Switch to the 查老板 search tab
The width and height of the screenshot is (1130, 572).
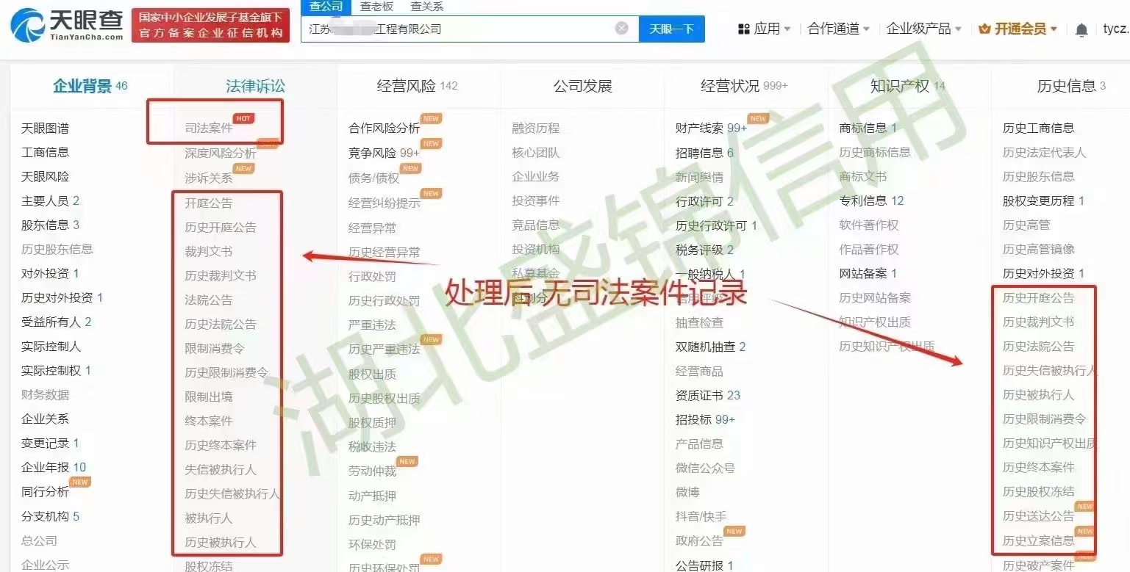pos(376,7)
